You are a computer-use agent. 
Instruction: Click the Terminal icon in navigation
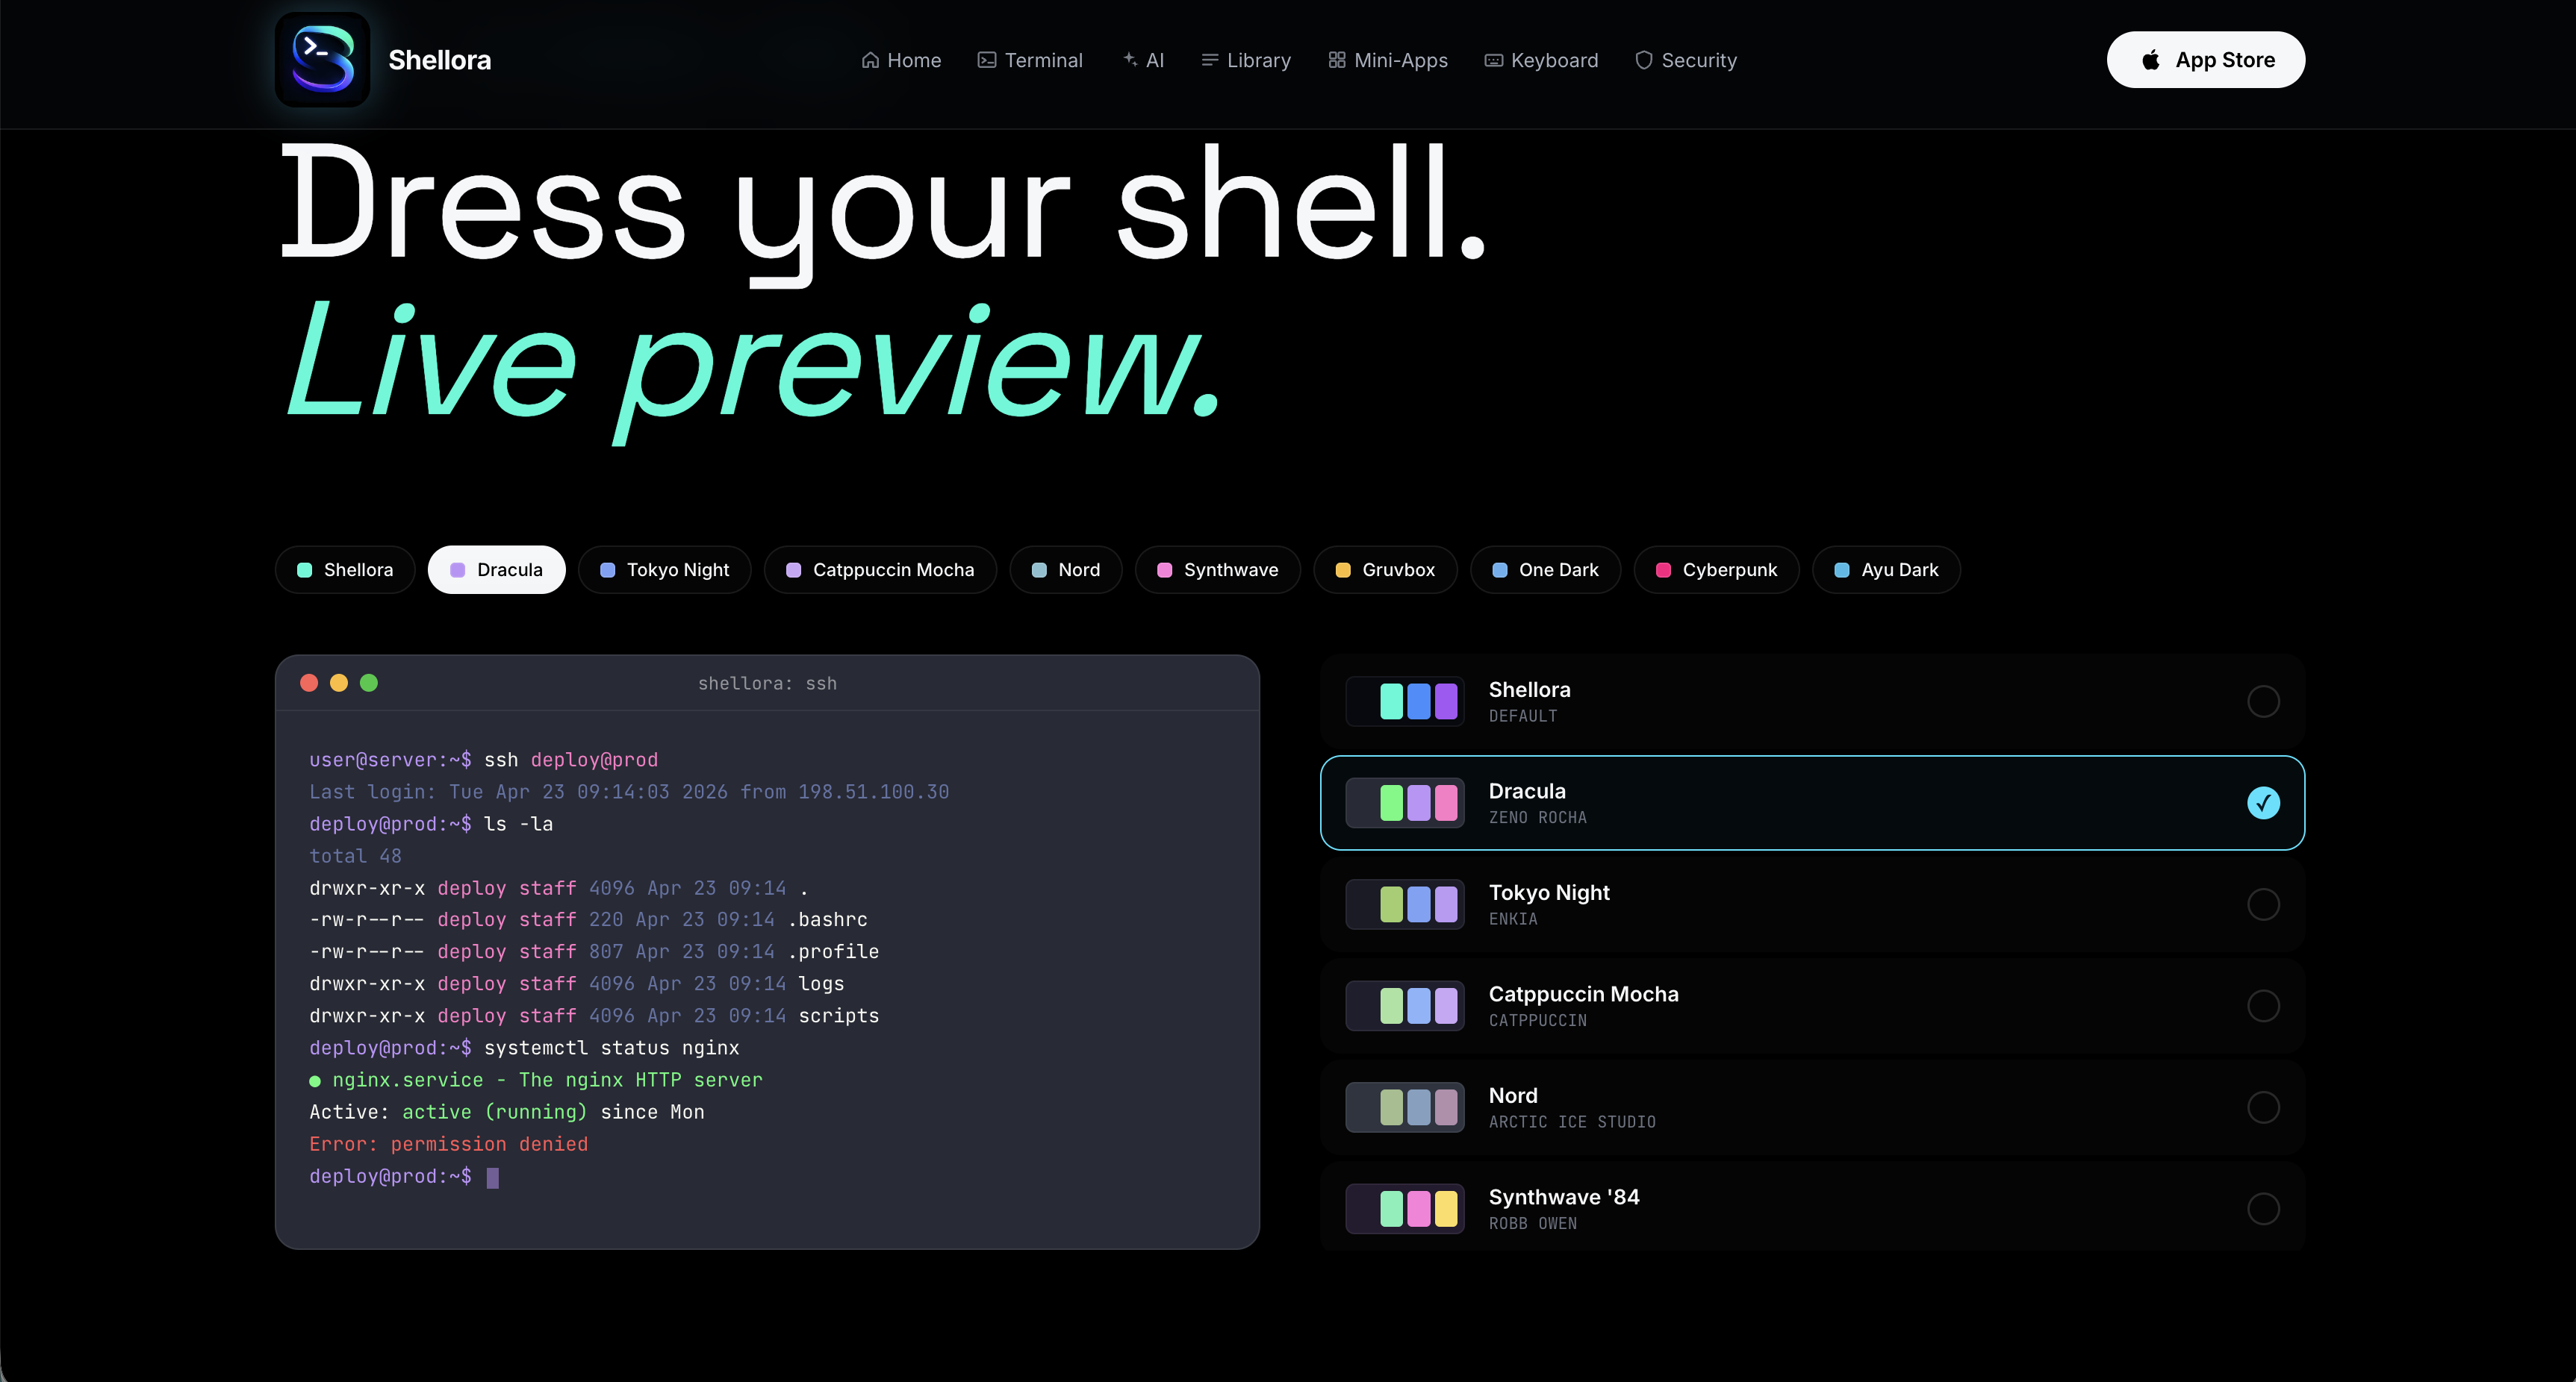(x=986, y=60)
